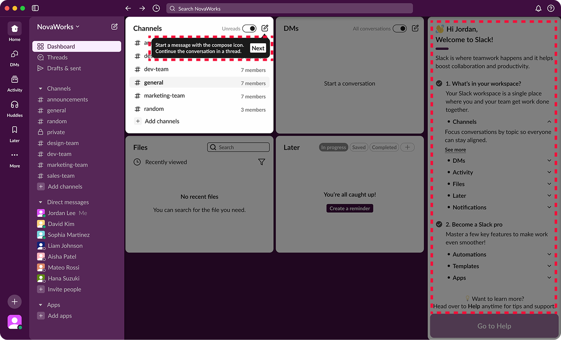Expand the Files item in welcome panel
The width and height of the screenshot is (561, 340).
point(549,184)
